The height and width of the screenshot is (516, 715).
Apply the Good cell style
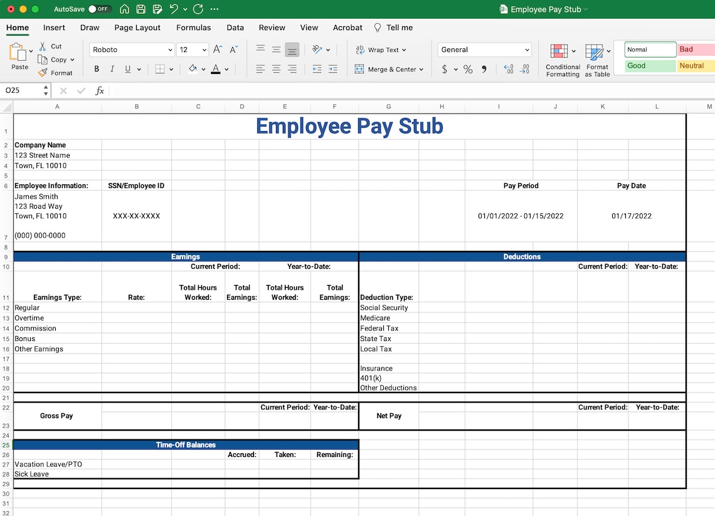(x=649, y=66)
